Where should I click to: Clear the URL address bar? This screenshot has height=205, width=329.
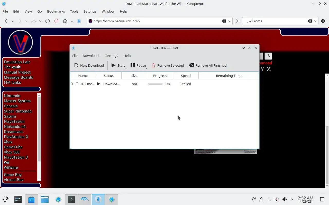[224, 21]
